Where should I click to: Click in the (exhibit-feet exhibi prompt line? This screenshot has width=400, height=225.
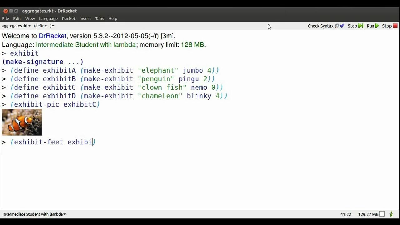[48, 142]
